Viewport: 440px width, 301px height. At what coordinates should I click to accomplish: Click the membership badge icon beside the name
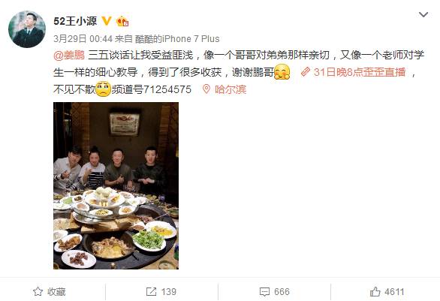122,21
